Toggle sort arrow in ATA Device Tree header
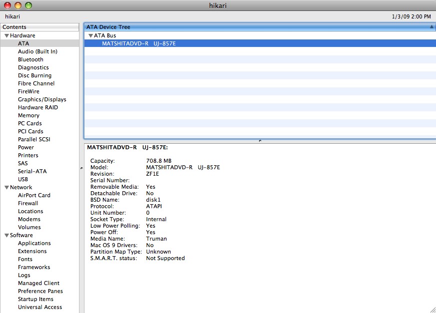 [431, 27]
